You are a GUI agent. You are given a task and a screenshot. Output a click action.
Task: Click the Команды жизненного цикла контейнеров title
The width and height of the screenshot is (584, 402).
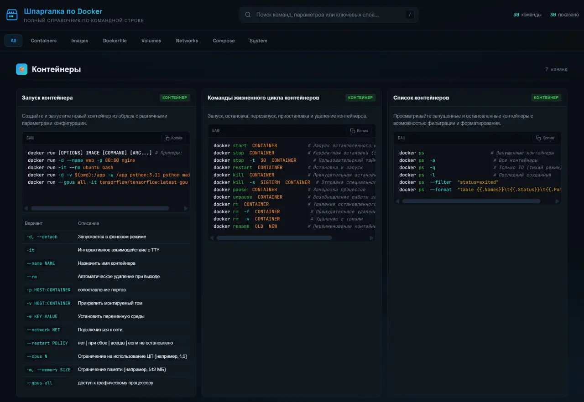[x=263, y=98]
